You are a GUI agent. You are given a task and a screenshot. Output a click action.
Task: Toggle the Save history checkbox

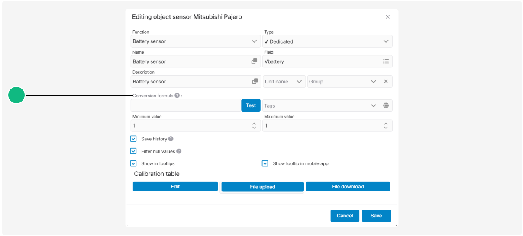coord(133,139)
